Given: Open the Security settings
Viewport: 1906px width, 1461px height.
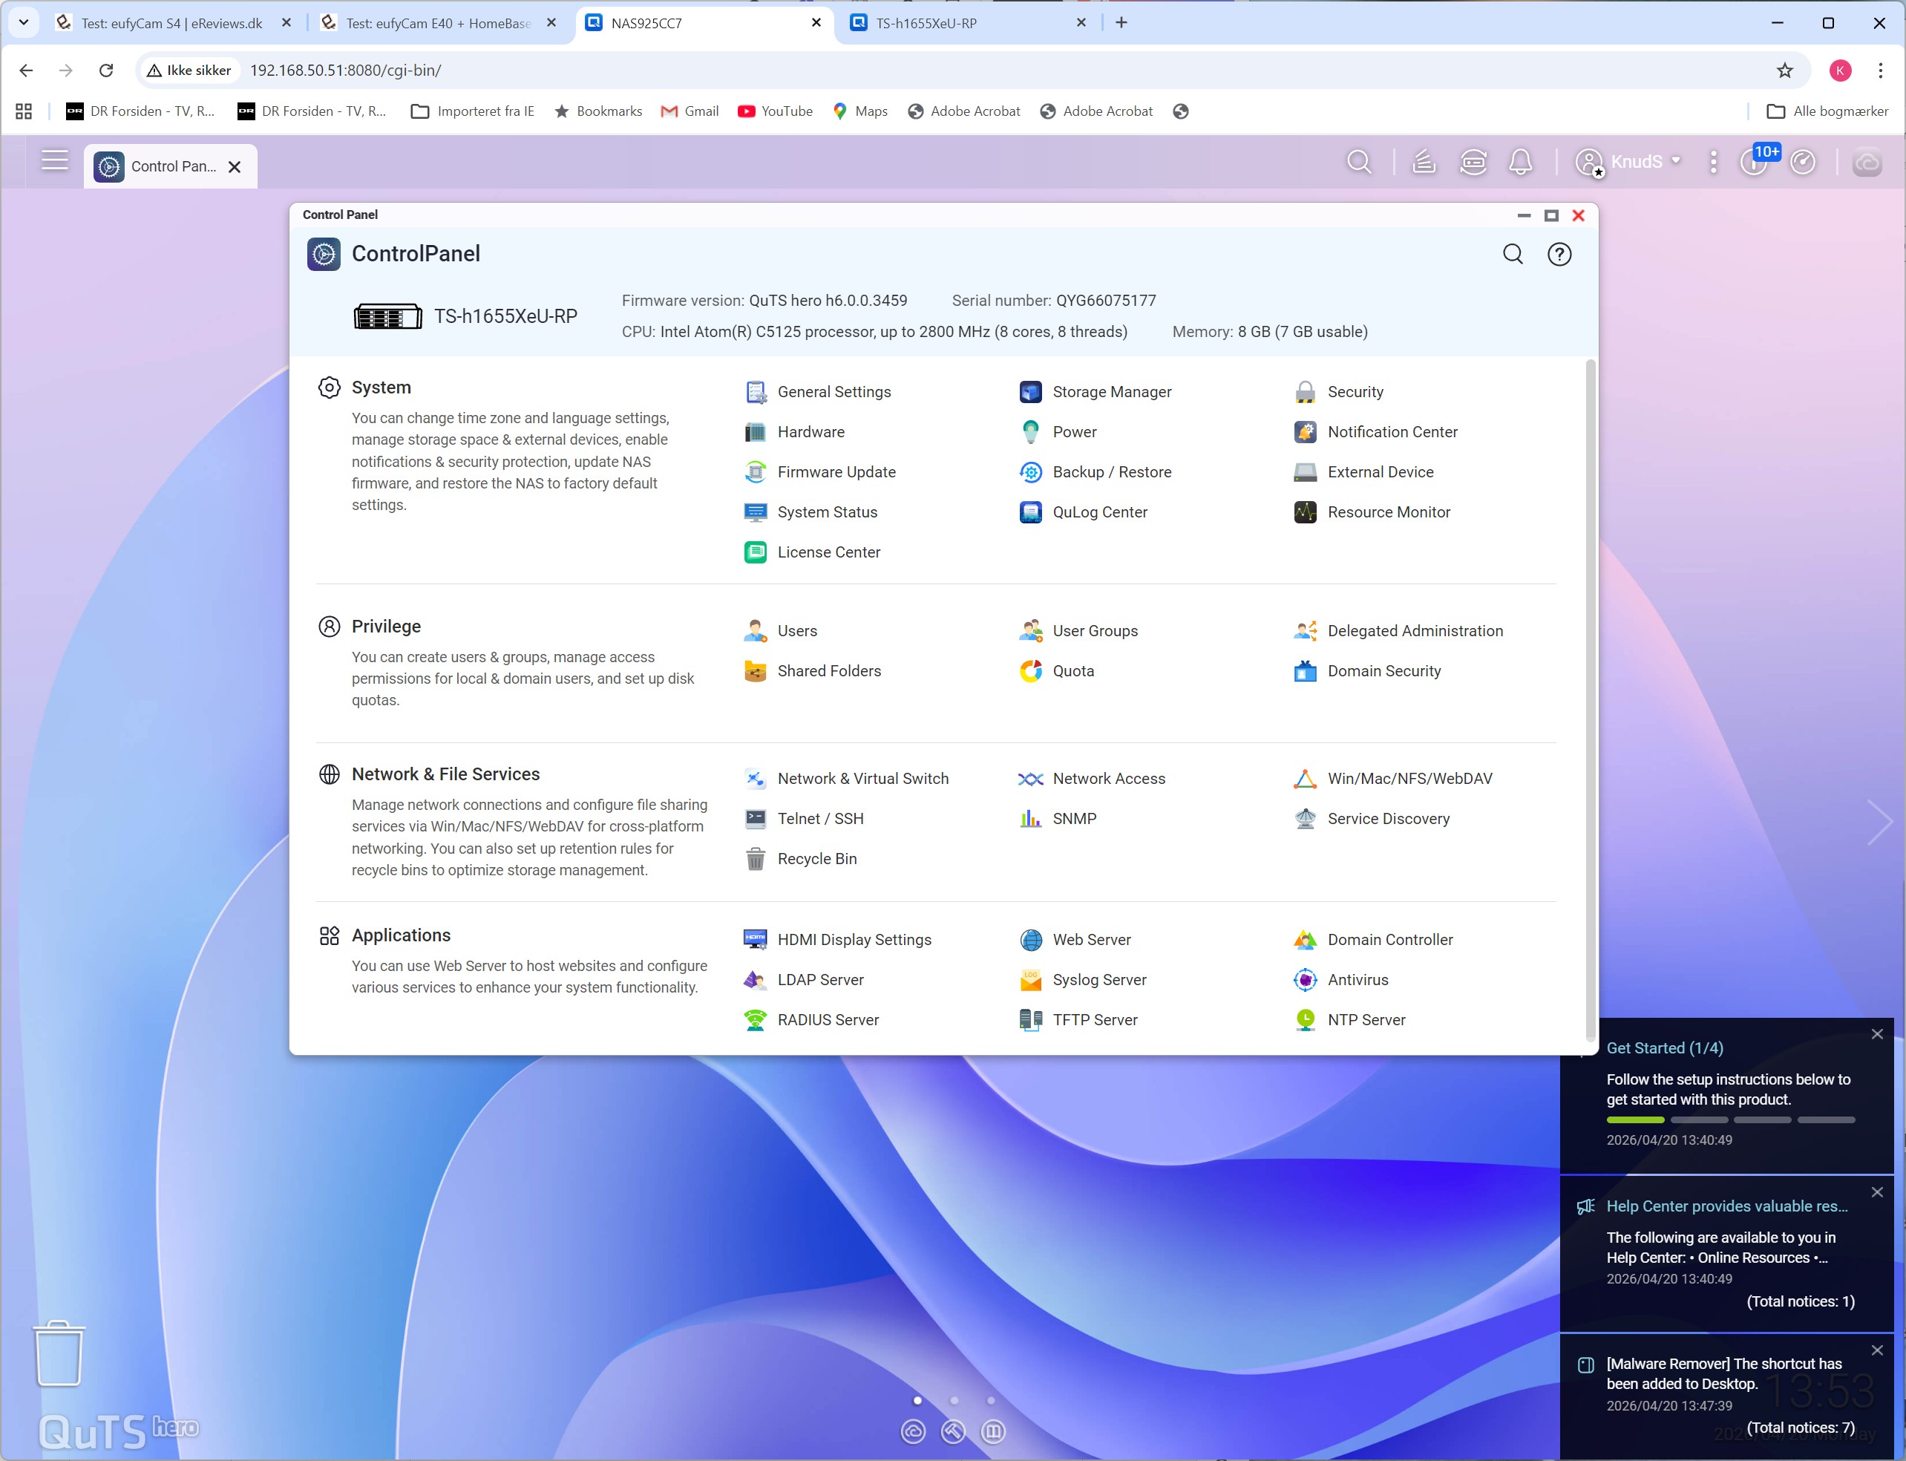Looking at the screenshot, I should click(x=1339, y=392).
